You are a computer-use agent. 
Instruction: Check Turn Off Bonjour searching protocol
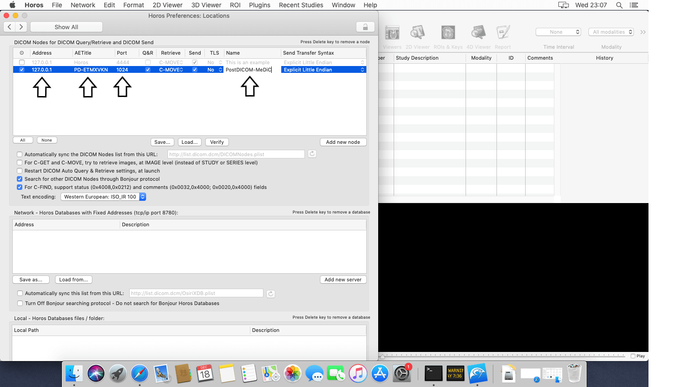click(20, 303)
